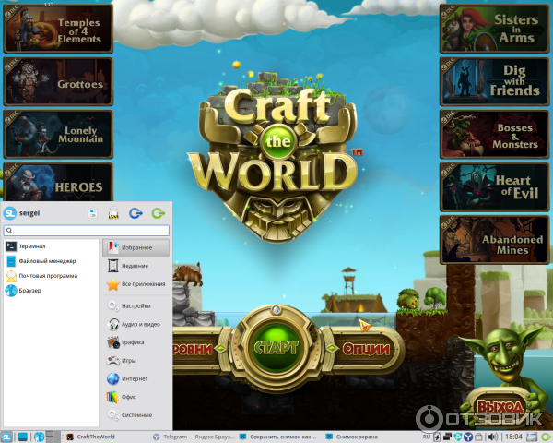Choose the Heart of Evil DLC banner
553x443 pixels.
(490, 187)
